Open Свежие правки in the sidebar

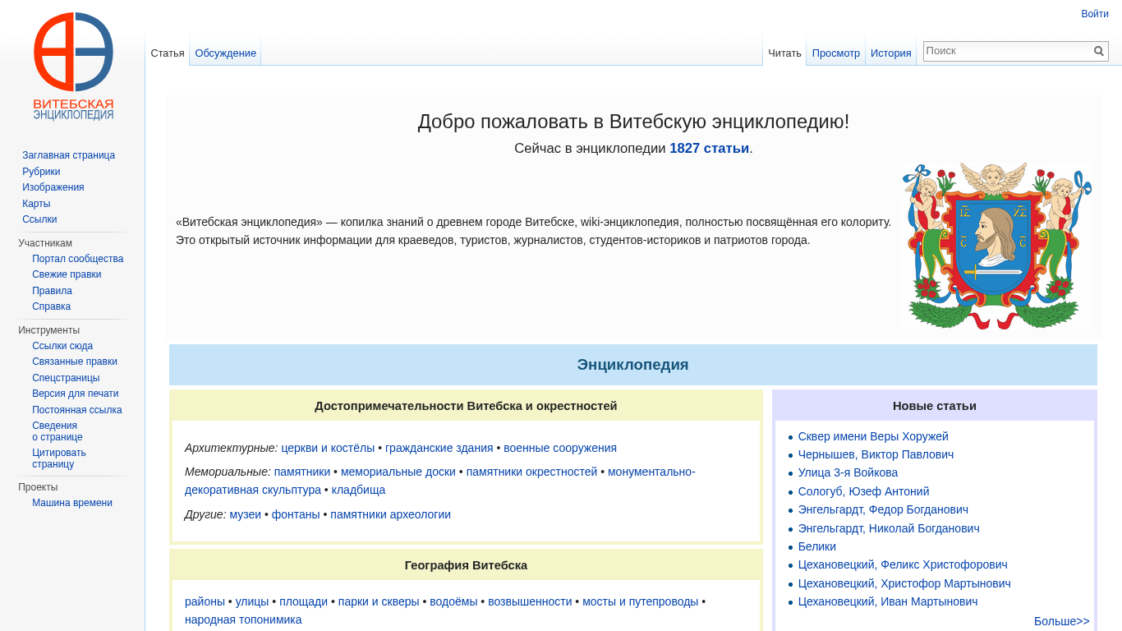[67, 274]
